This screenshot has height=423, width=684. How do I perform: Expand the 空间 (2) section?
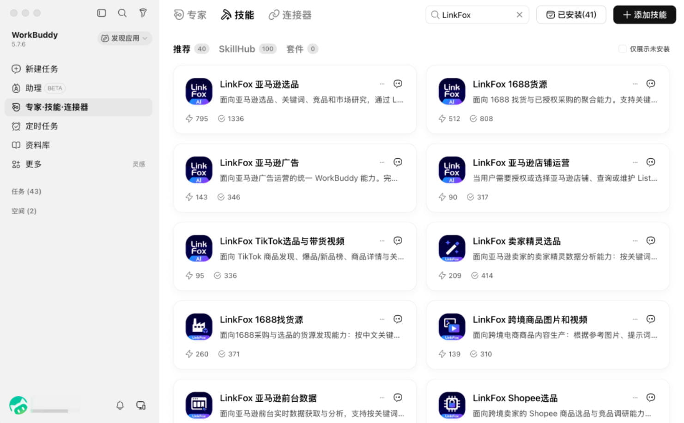(x=24, y=211)
